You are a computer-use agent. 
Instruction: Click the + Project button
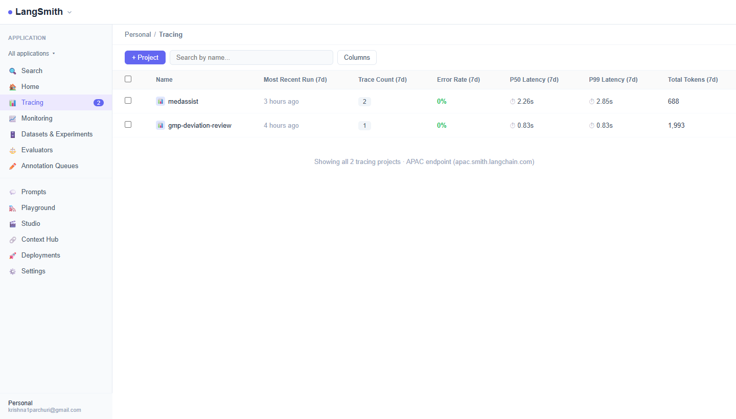[145, 58]
